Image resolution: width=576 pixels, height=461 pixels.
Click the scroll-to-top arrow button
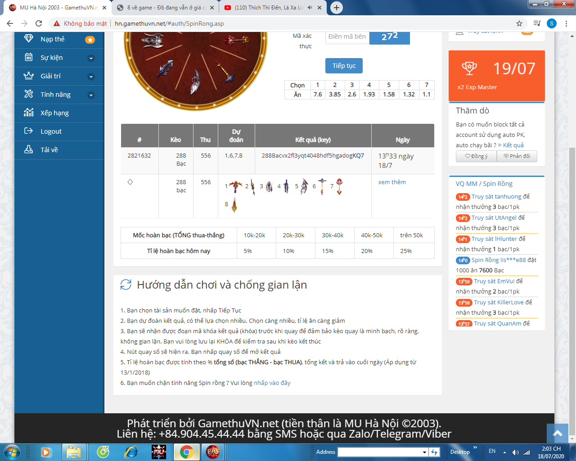tap(558, 433)
